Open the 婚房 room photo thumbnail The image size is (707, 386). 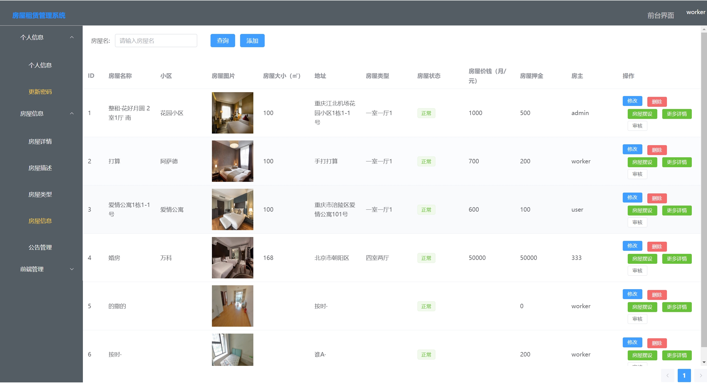232,258
